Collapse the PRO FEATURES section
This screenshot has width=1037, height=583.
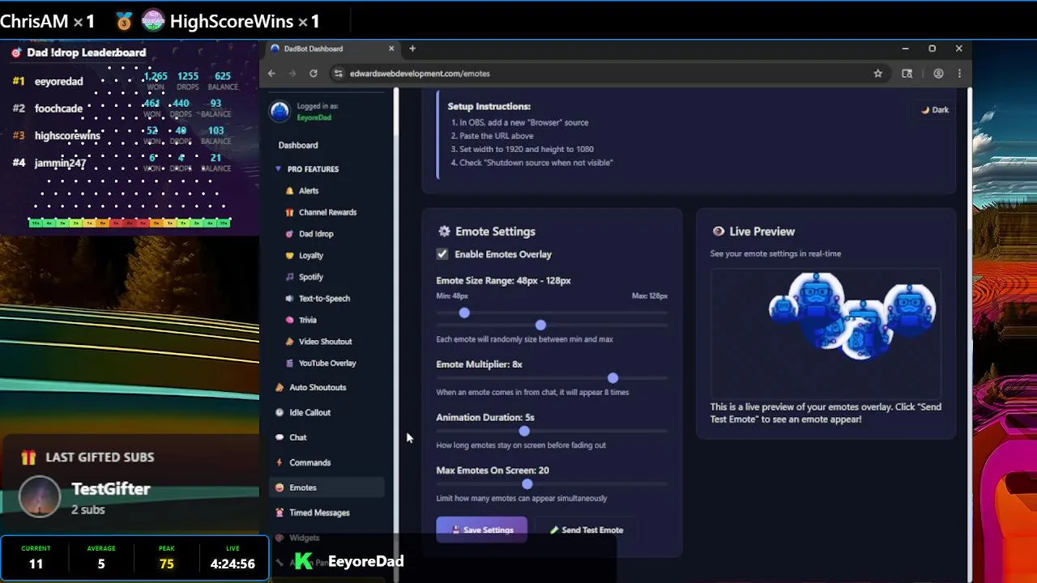click(x=308, y=169)
